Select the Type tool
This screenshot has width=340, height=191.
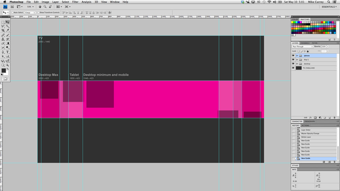pos(7,52)
